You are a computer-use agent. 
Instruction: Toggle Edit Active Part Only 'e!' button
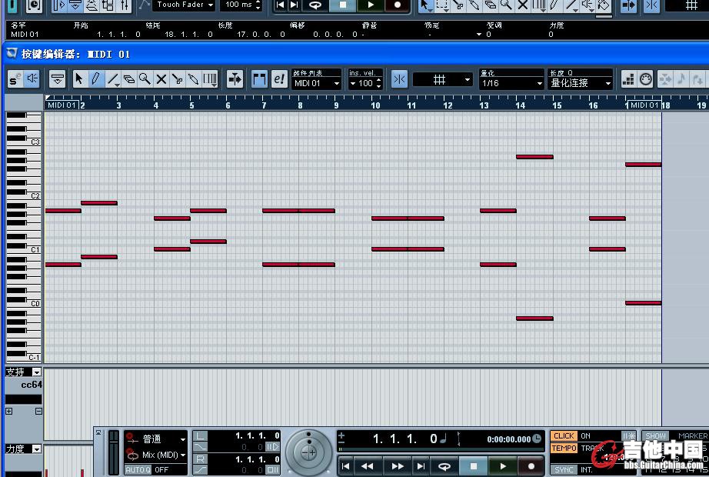[279, 79]
